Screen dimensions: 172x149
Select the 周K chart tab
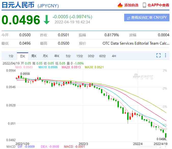tap(34, 56)
